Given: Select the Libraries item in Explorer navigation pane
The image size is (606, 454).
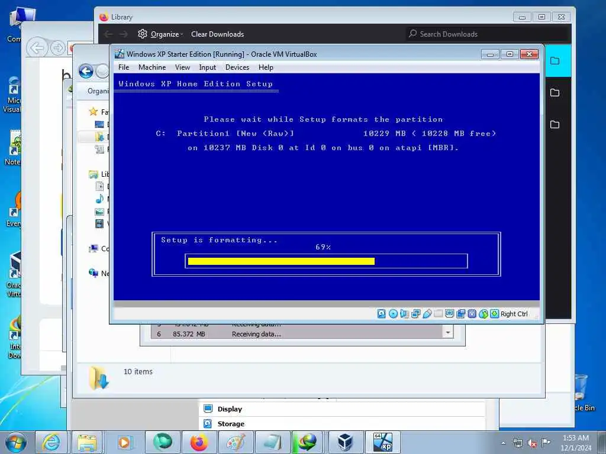Looking at the screenshot, I should (x=98, y=174).
